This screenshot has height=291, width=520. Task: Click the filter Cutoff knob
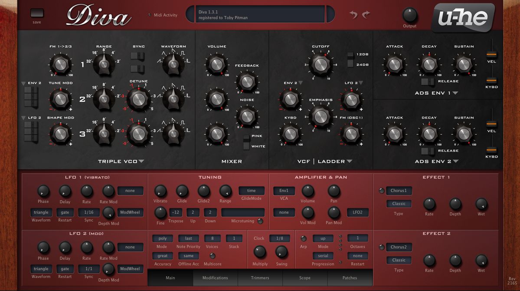click(x=321, y=64)
